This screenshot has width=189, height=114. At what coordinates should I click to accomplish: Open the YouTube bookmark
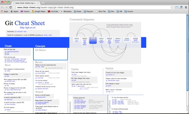click(x=53, y=11)
